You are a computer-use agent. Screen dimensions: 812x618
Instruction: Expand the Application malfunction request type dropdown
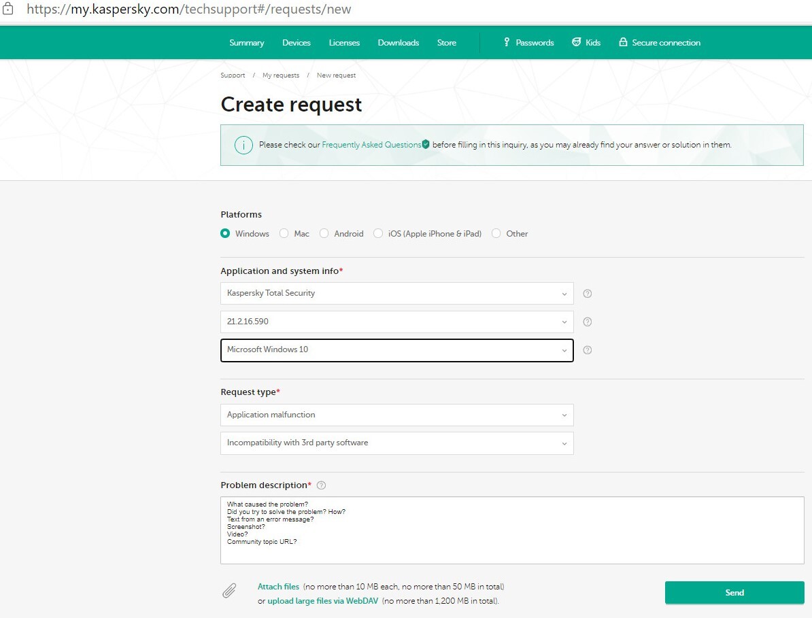(396, 415)
